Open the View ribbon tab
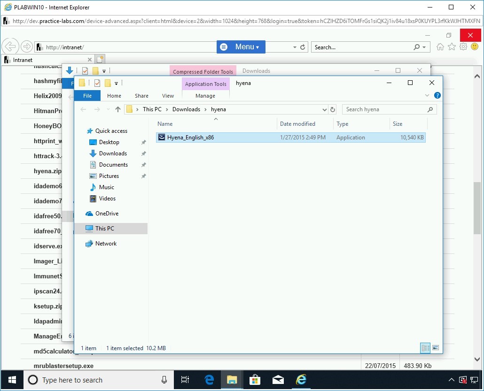This screenshot has width=484, height=391. point(168,96)
